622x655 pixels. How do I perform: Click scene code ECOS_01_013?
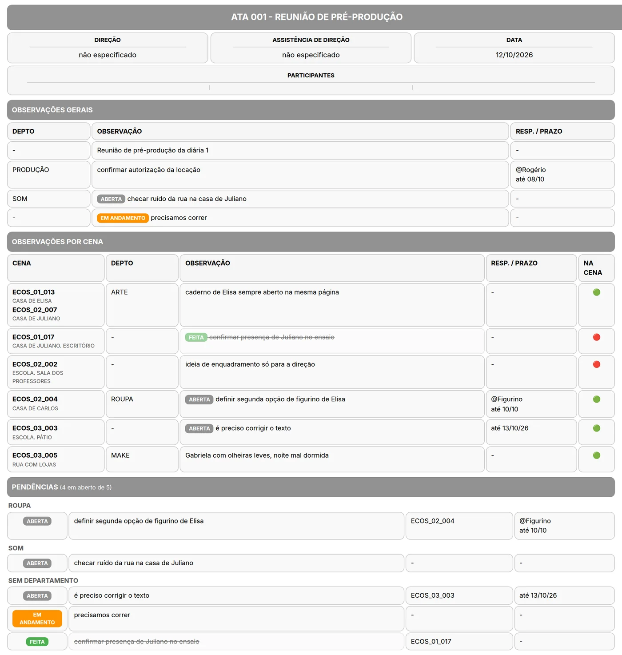click(x=34, y=292)
